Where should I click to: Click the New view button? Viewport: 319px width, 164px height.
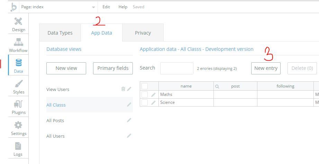tap(66, 68)
